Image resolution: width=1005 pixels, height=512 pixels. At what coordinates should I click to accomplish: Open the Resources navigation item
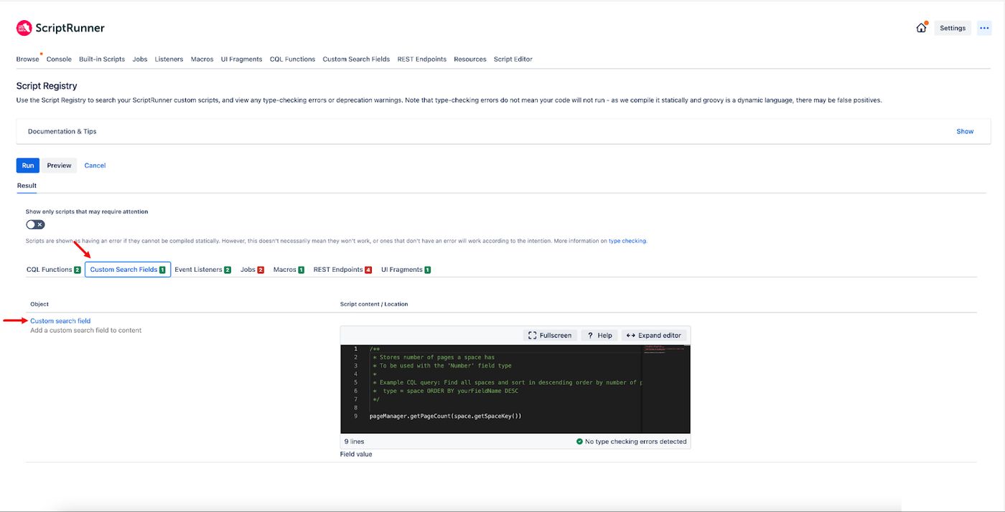pyautogui.click(x=469, y=59)
